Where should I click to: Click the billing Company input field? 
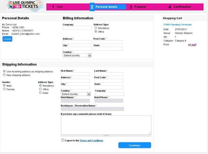[77, 28]
